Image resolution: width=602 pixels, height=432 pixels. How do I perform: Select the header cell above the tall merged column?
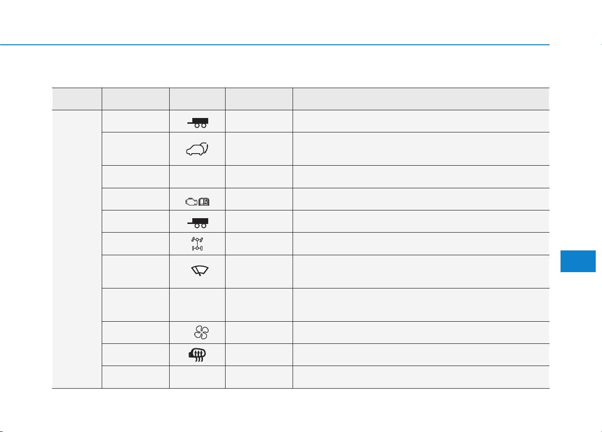point(77,99)
